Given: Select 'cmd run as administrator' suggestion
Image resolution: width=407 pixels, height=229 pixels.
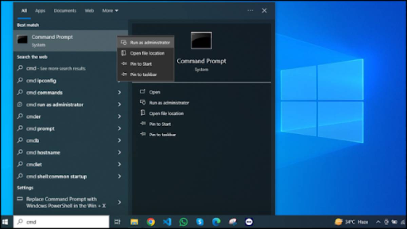Looking at the screenshot, I should pos(71,105).
